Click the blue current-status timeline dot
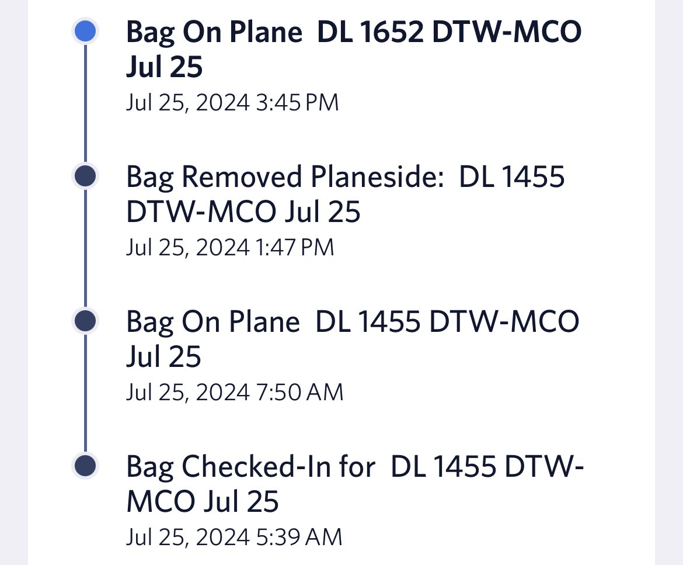The height and width of the screenshot is (565, 683). 85,32
